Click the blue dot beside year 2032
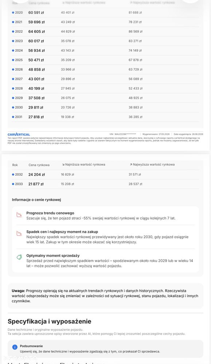The width and height of the screenshot is (211, 364). [x=13, y=175]
